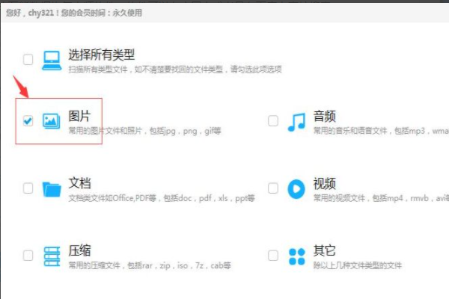This screenshot has width=449, height=299.
Task: Click the 图片 title label
Action: [79, 116]
